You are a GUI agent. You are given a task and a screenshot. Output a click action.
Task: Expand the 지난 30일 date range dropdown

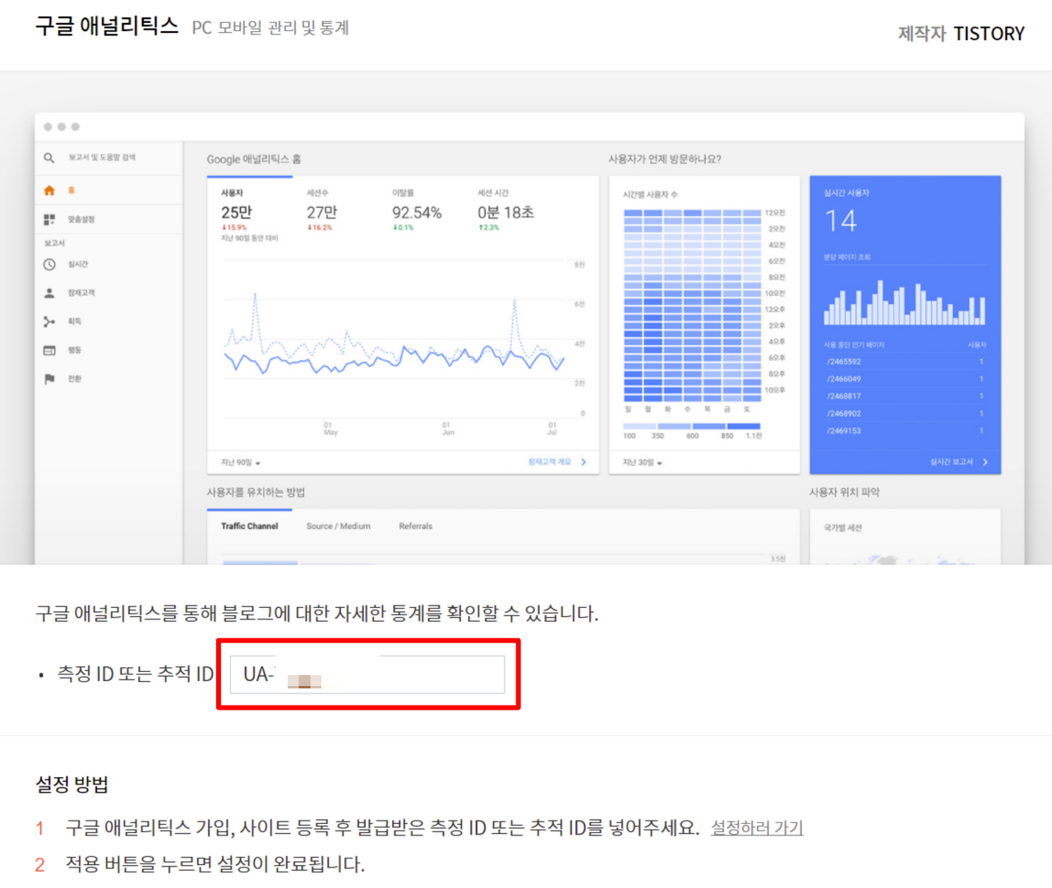(643, 463)
